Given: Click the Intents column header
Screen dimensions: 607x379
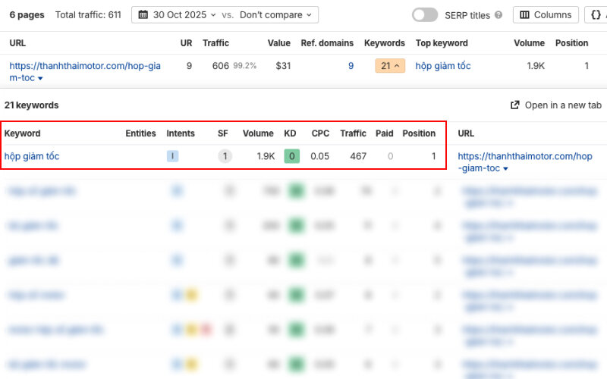Looking at the screenshot, I should pos(181,133).
